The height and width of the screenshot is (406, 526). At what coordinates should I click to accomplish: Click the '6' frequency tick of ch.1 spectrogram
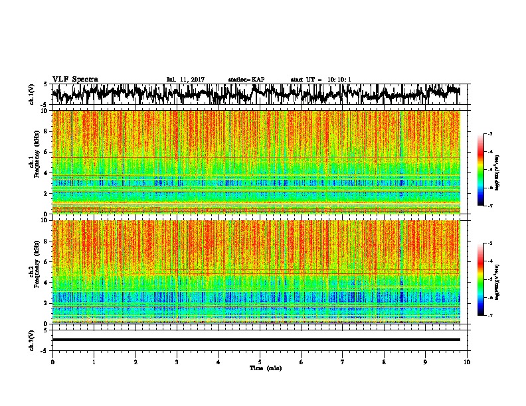point(46,152)
